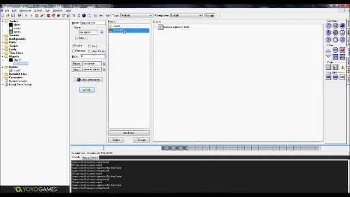The image size is (350, 197).
Task: Click the green plus toolbar icon
Action: [101, 15]
